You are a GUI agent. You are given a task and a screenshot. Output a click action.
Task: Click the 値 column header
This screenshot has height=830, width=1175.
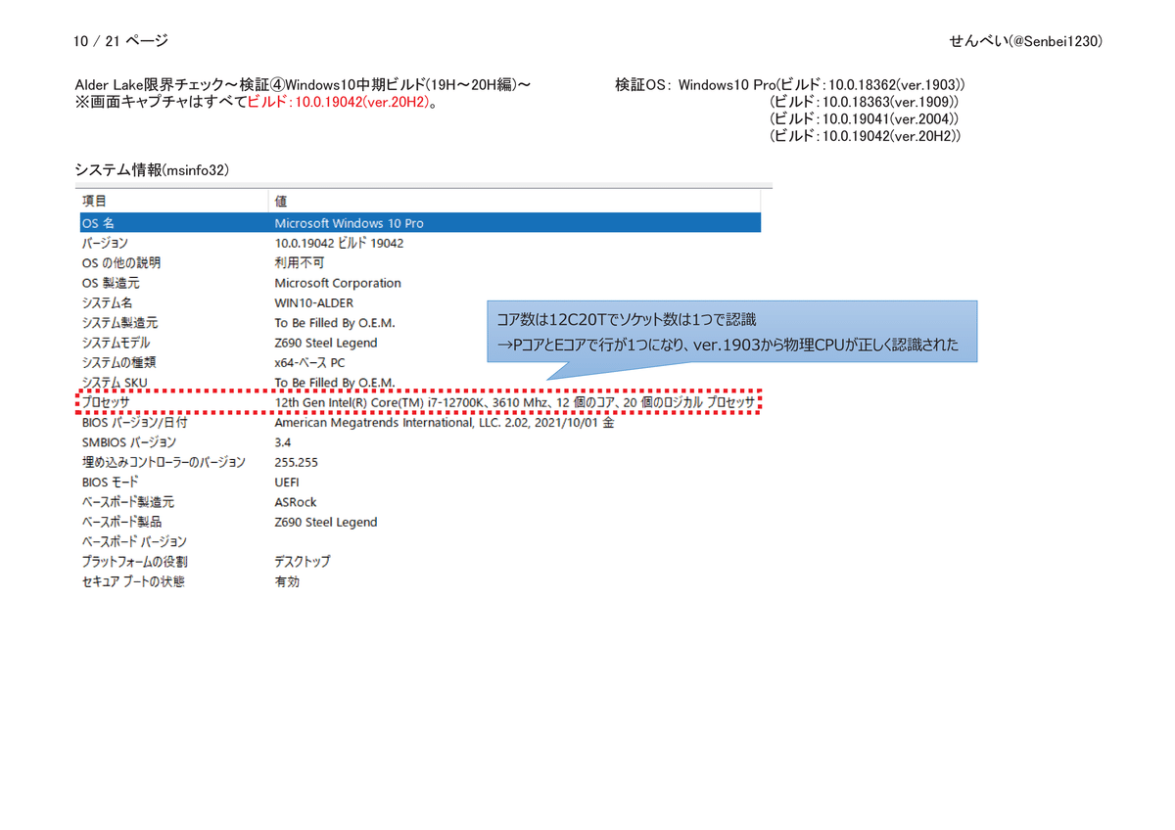[281, 201]
